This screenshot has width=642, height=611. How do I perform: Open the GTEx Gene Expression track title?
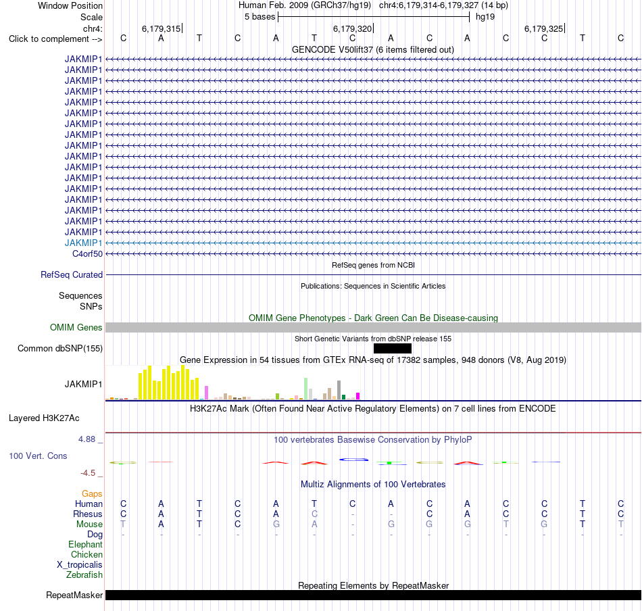(x=373, y=360)
